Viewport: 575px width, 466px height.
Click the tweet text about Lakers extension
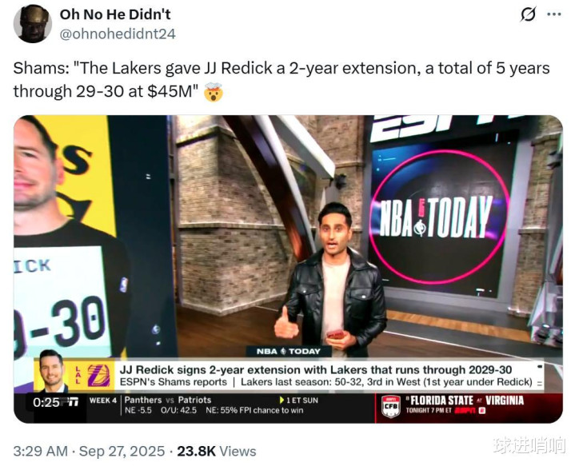(x=282, y=80)
